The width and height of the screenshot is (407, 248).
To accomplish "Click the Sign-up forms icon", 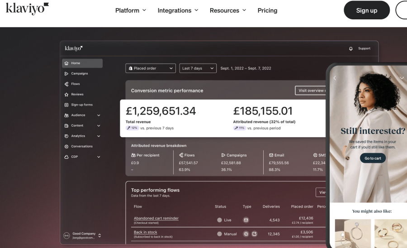I will pos(66,105).
